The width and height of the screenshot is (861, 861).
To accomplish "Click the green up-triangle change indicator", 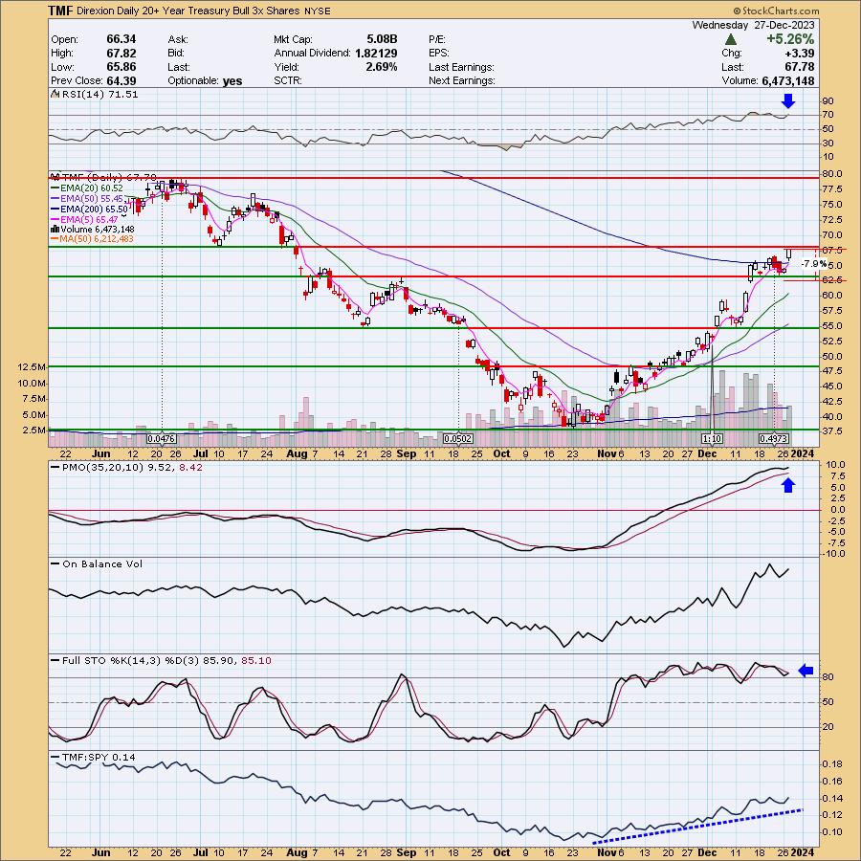I will pos(730,39).
